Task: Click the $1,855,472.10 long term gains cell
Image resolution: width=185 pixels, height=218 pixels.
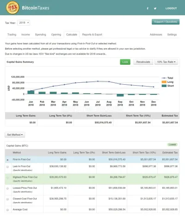Action: pyautogui.click(x=59, y=188)
